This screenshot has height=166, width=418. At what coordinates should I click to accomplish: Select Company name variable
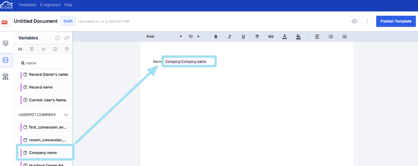coord(45,152)
